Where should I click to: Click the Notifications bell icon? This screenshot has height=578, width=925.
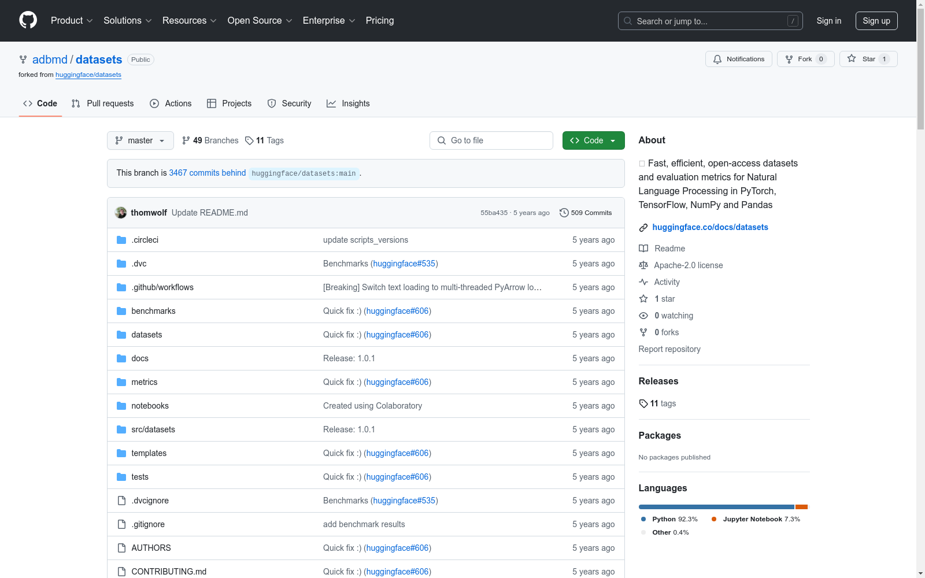coord(717,59)
